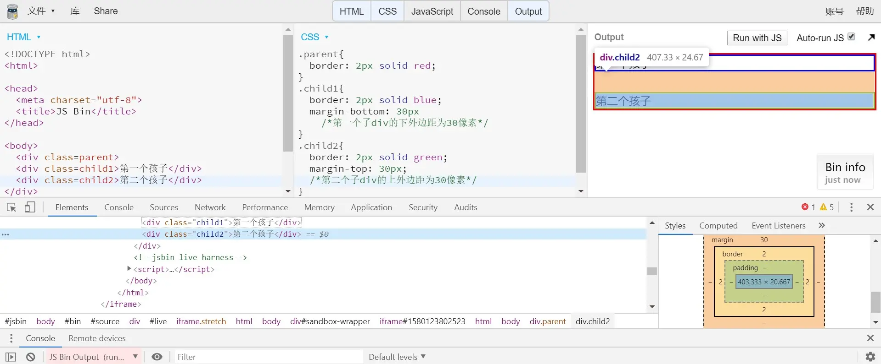Viewport: 881px width, 364px height.
Task: Select the Computed sidebar tab
Action: (718, 226)
